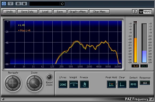This screenshot has height=102, width=155.
Task: Click Graph->Mem button
Action: (x=78, y=12)
